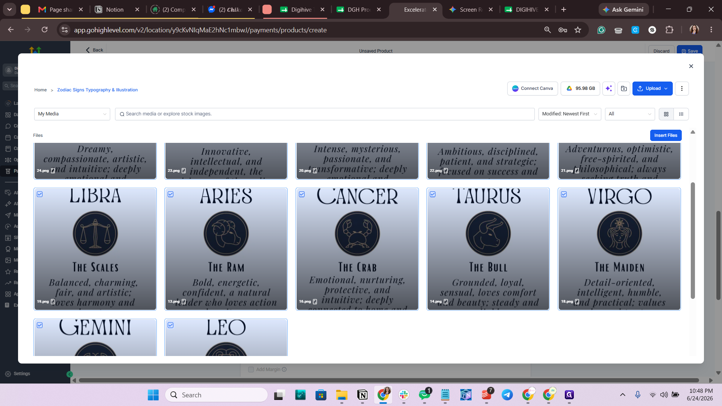Open the Modified: Newest First sort dropdown
Screen dimensions: 722x406
click(x=570, y=114)
